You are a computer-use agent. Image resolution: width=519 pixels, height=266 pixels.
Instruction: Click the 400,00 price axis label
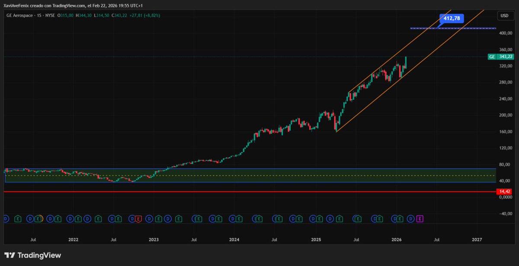[505, 33]
